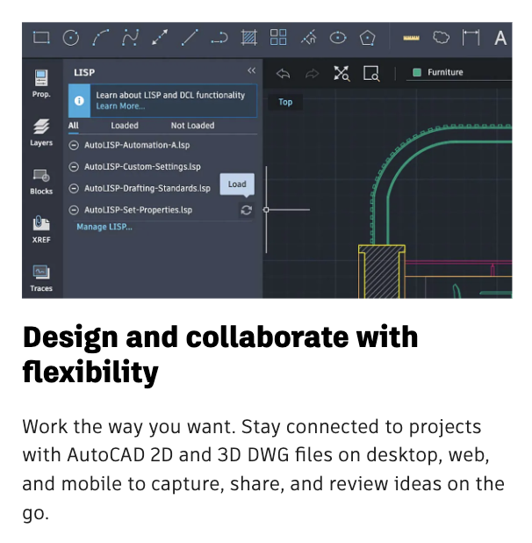Pick the Polyline tool in toolbar
The height and width of the screenshot is (543, 532).
pos(131,38)
